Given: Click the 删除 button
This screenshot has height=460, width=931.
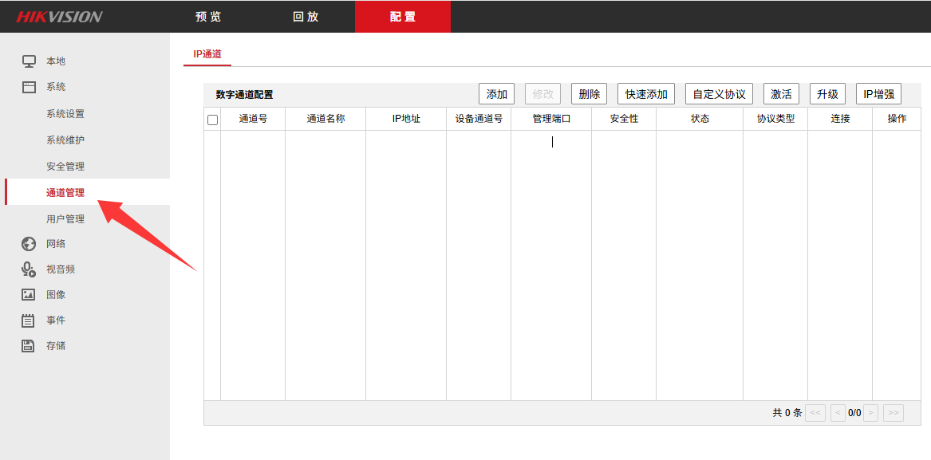Looking at the screenshot, I should (x=589, y=94).
